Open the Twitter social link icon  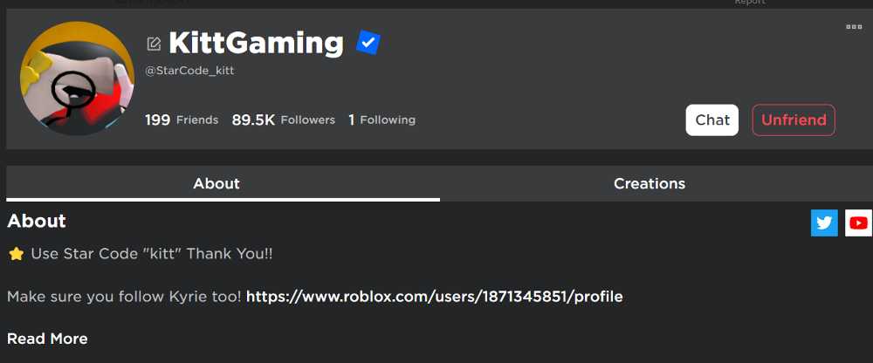(824, 223)
